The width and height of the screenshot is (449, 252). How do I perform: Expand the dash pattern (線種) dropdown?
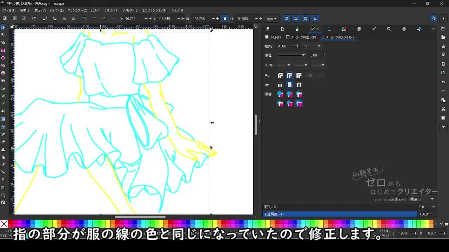[291, 55]
